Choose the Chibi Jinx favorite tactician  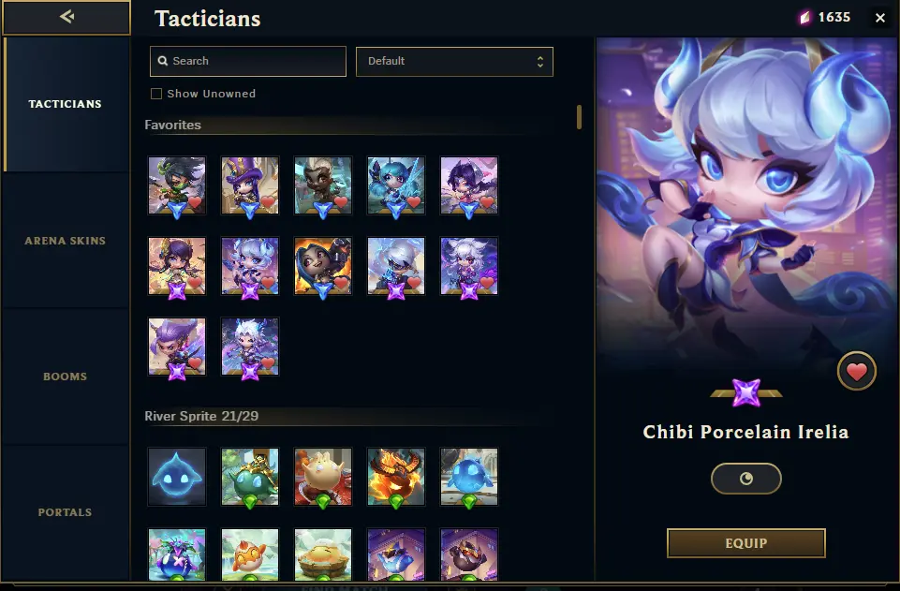click(323, 266)
